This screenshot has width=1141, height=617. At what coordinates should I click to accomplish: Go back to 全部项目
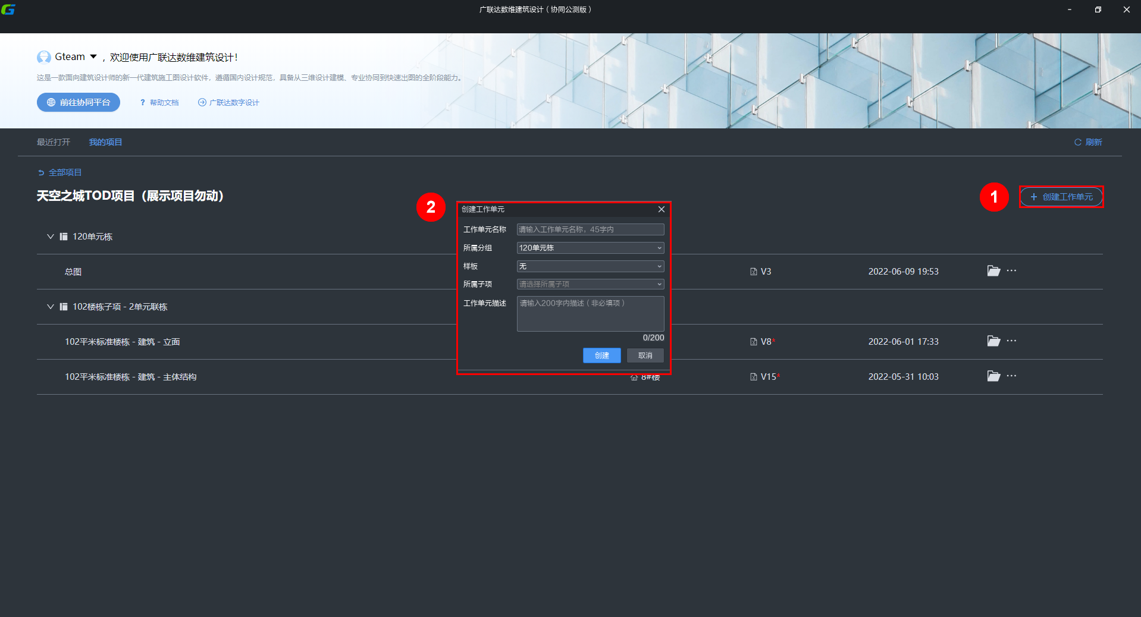click(x=59, y=172)
